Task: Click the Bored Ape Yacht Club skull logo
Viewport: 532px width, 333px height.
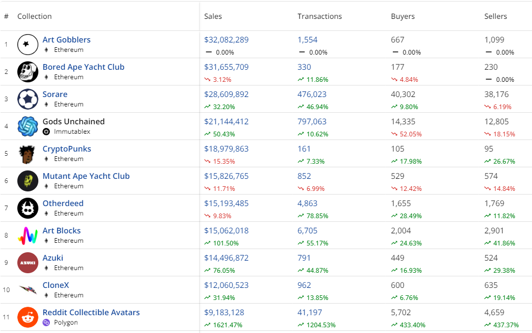Action: pyautogui.click(x=28, y=72)
